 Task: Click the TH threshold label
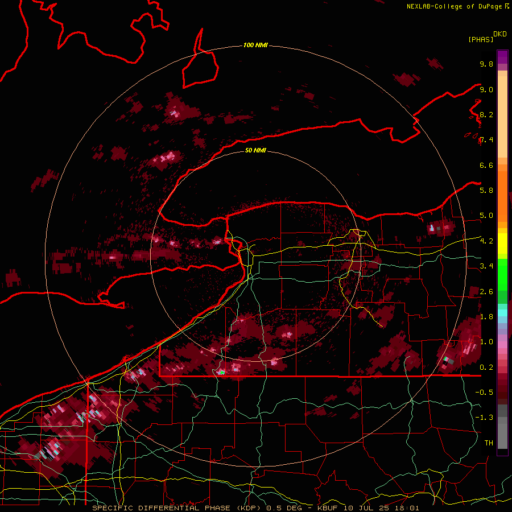(489, 443)
